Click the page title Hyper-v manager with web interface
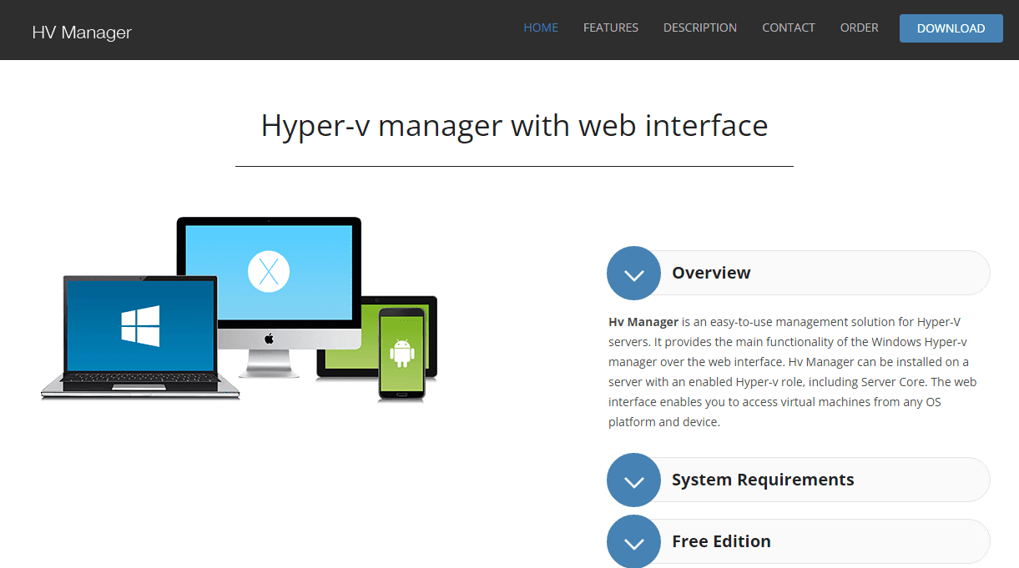Viewport: 1019px width, 568px height. tap(514, 125)
